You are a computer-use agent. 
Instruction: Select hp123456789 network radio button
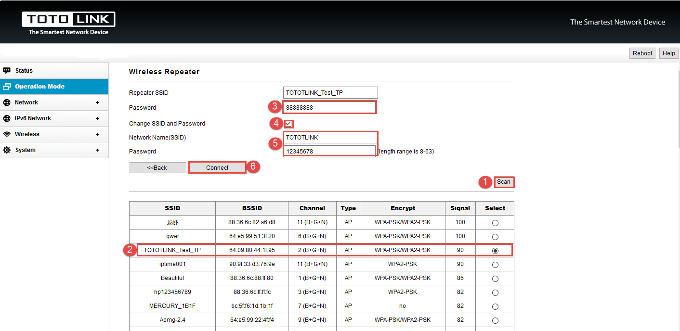(x=495, y=293)
